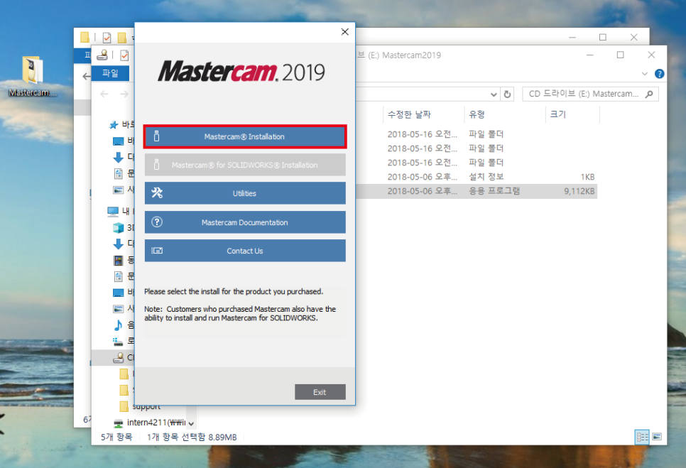Go back in Explorer navigation
The width and height of the screenshot is (686, 468).
pyautogui.click(x=104, y=94)
